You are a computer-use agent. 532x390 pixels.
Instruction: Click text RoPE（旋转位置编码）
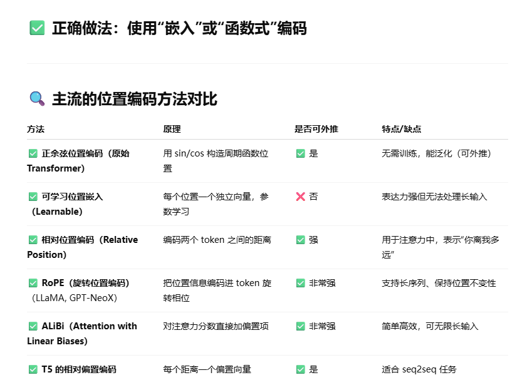pos(85,283)
